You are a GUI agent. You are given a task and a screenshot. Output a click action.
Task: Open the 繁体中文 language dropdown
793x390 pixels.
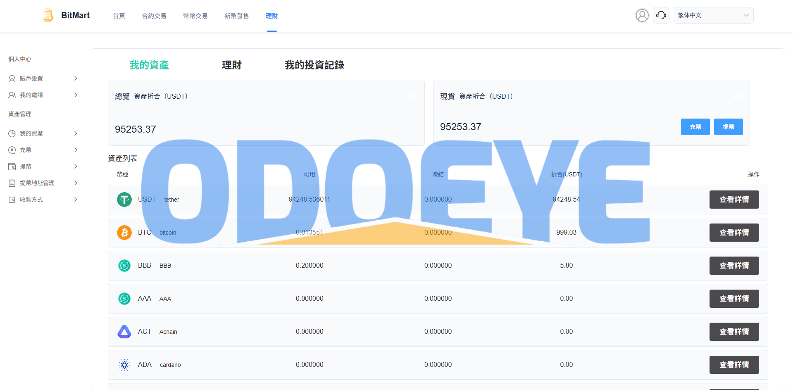(x=713, y=15)
